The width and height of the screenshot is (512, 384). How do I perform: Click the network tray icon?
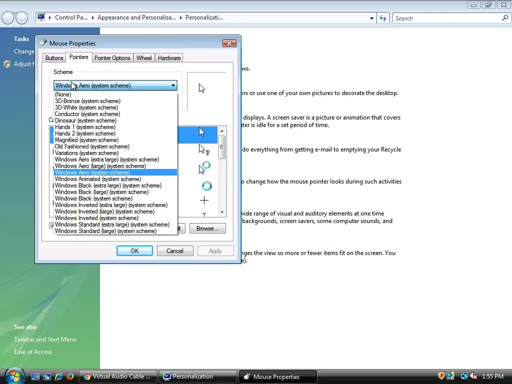pos(464,376)
